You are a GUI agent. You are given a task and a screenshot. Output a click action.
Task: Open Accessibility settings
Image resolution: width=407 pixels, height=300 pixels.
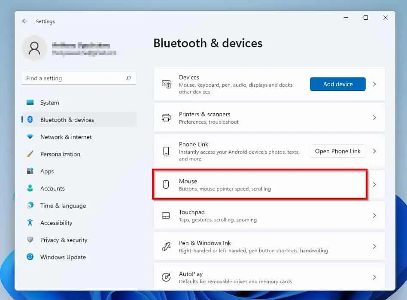(x=79, y=222)
